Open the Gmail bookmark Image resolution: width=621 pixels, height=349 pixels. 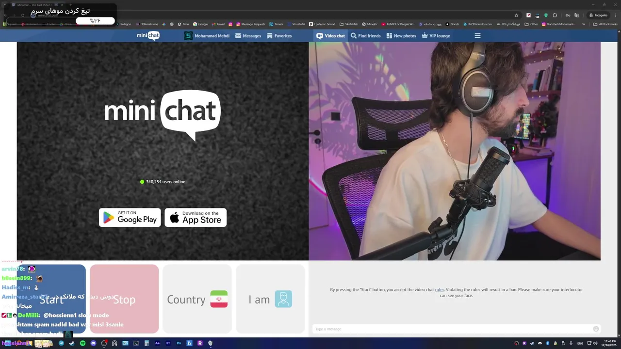pos(218,24)
